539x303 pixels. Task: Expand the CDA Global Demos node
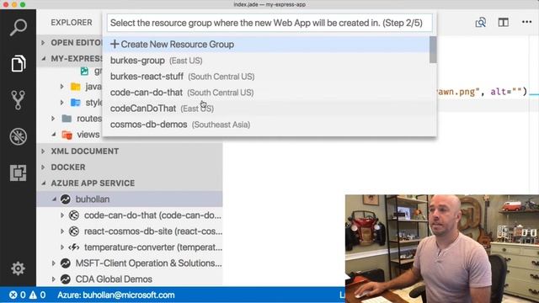53,279
